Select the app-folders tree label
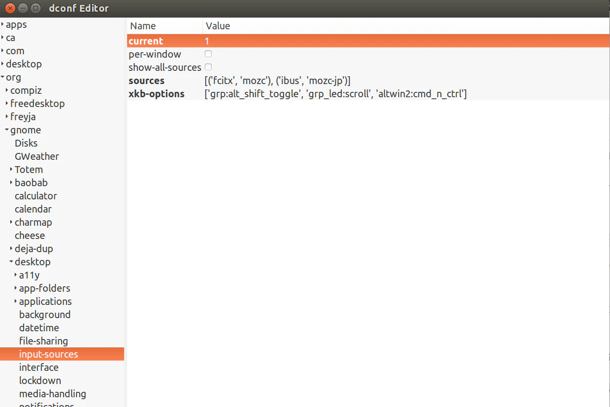This screenshot has height=407, width=610. [44, 288]
